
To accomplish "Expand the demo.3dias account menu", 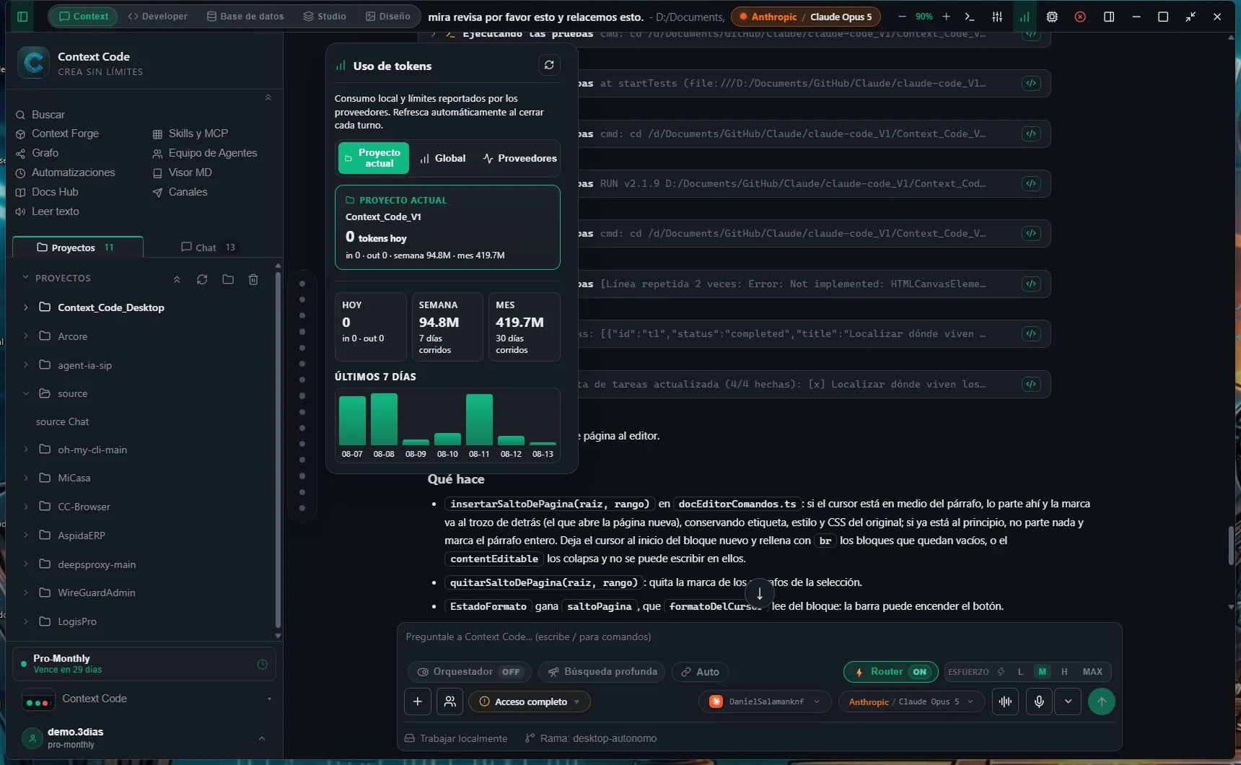I will (x=262, y=738).
